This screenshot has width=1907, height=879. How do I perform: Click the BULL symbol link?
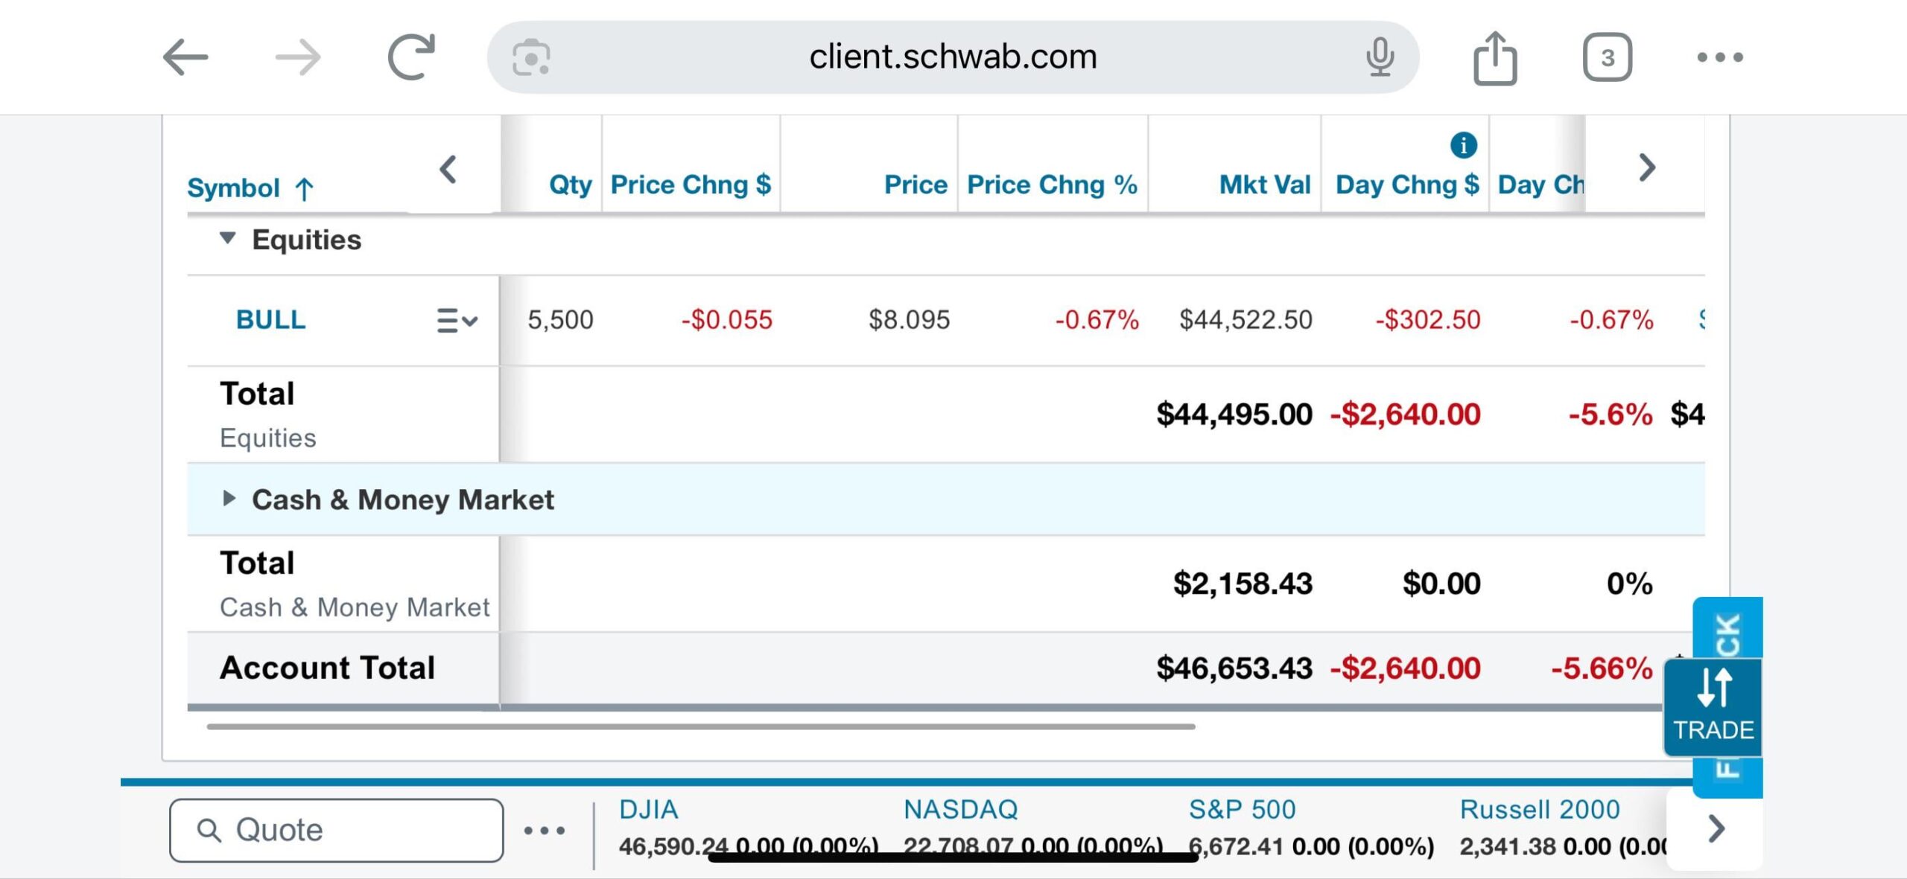pos(270,320)
